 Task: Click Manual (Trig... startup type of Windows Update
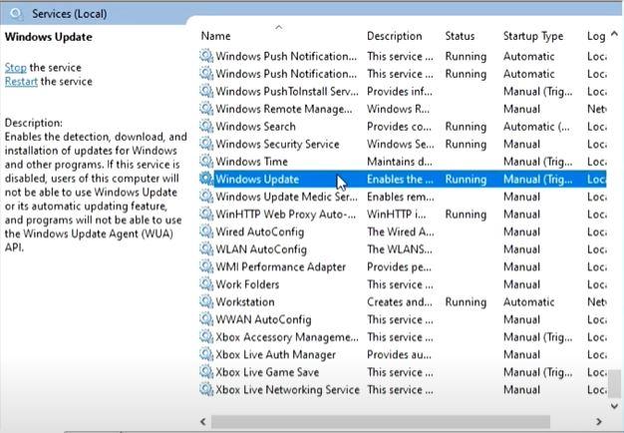click(537, 180)
